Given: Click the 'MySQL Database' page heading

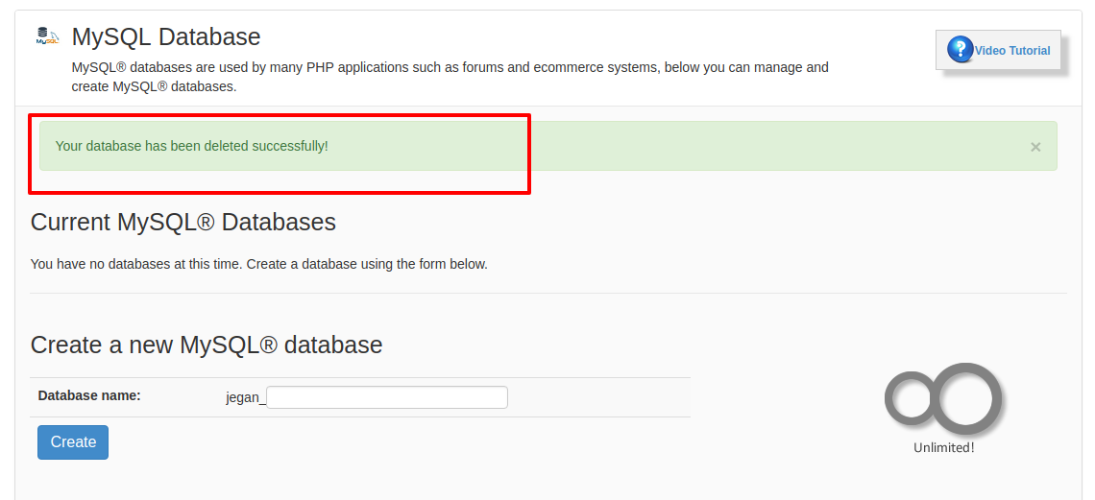Looking at the screenshot, I should [x=166, y=36].
